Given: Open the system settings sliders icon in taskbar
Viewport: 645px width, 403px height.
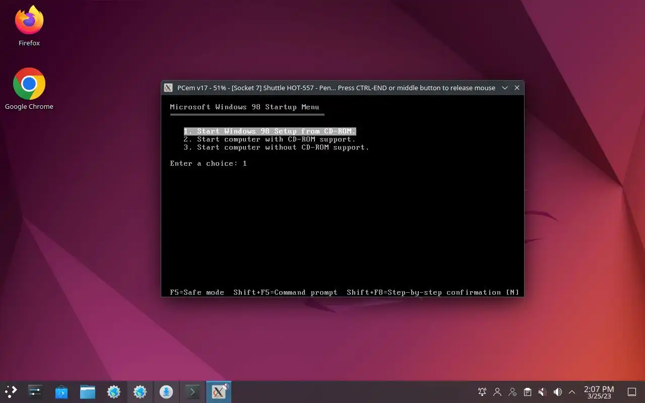Looking at the screenshot, I should 35,391.
